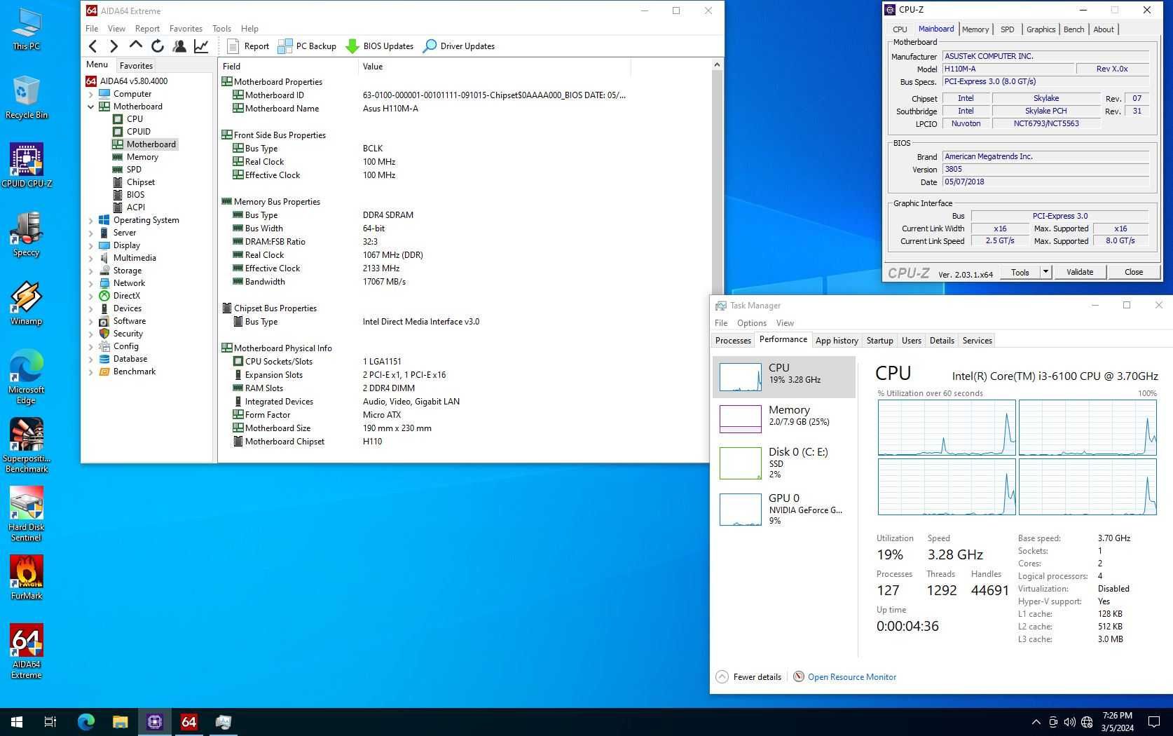1173x736 pixels.
Task: Click the AIDA64 Forward navigation arrow
Action: pos(114,46)
